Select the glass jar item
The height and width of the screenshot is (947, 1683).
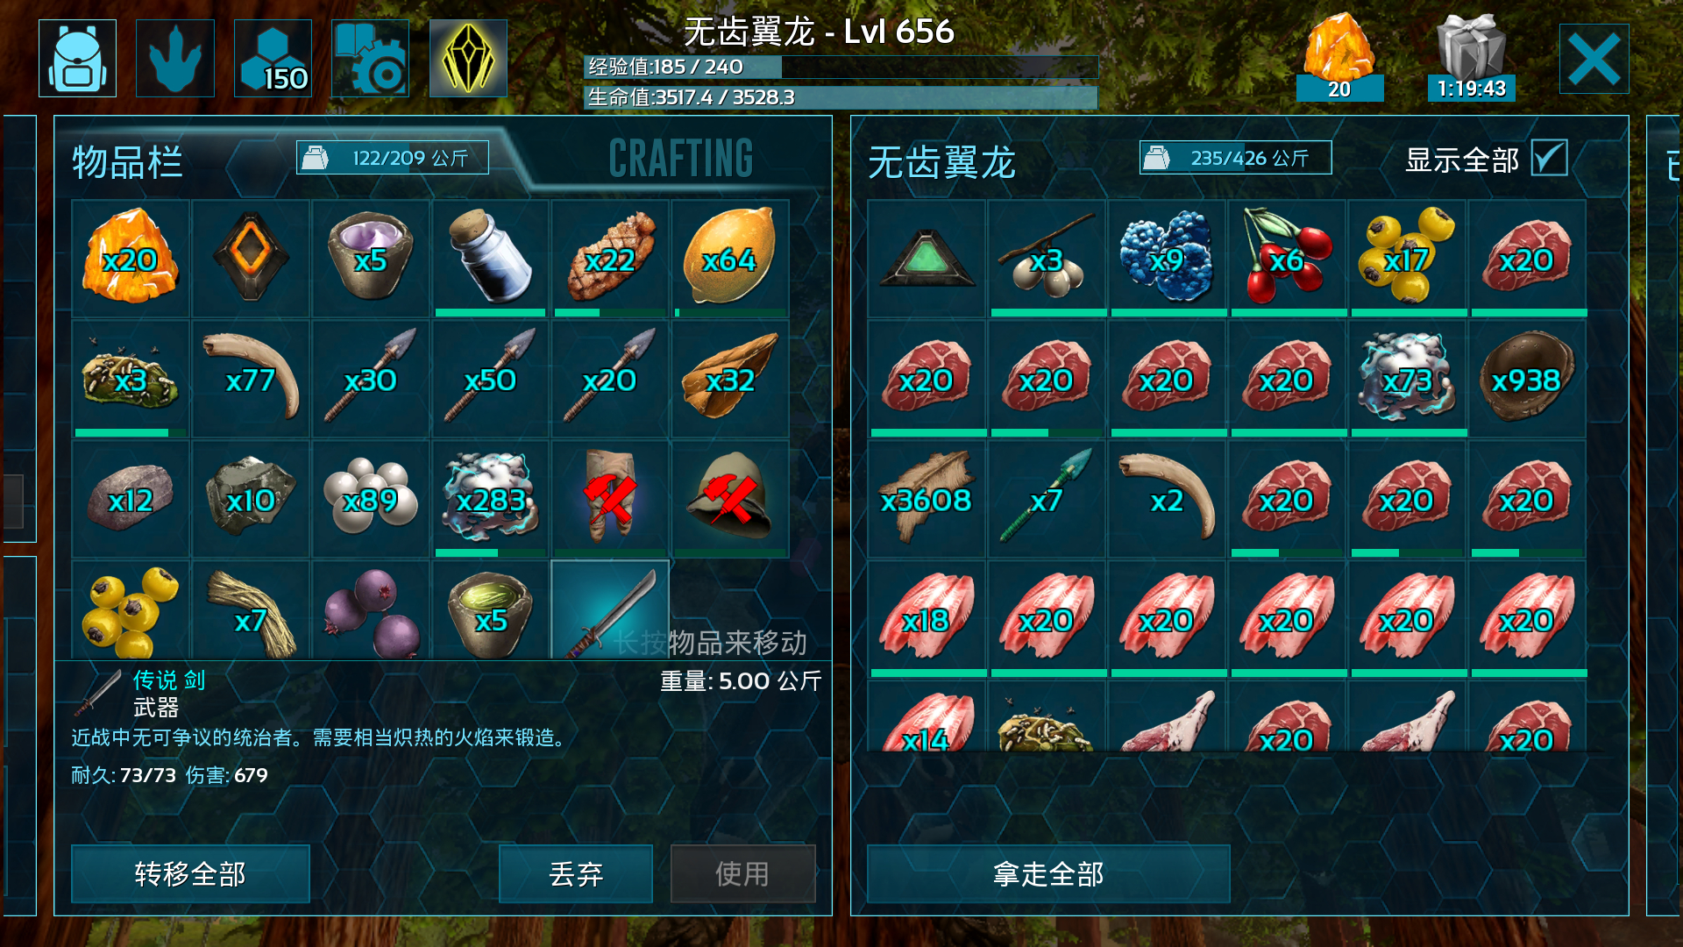click(x=490, y=258)
